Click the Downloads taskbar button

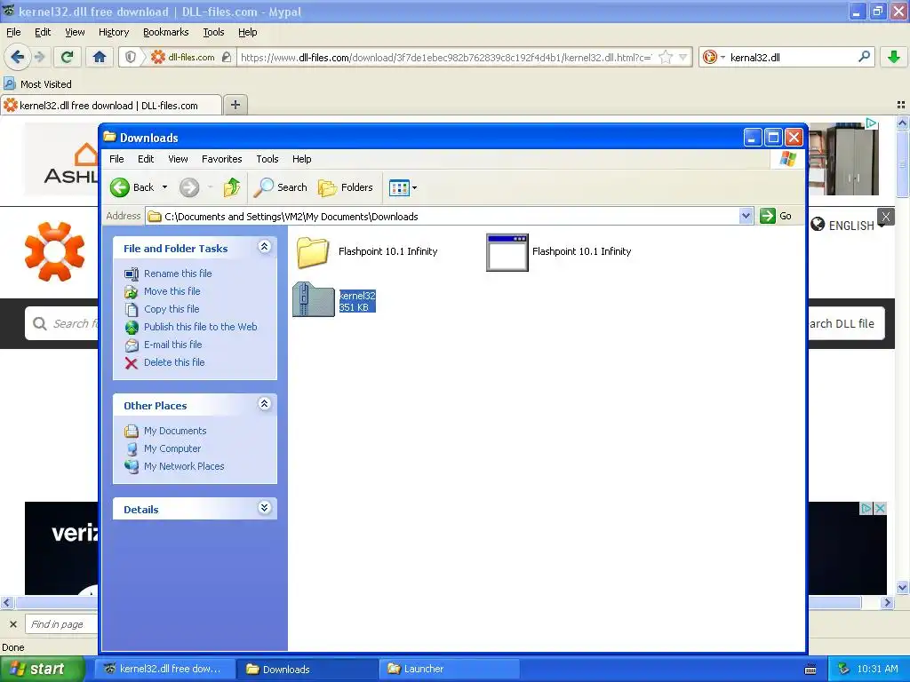tap(307, 669)
